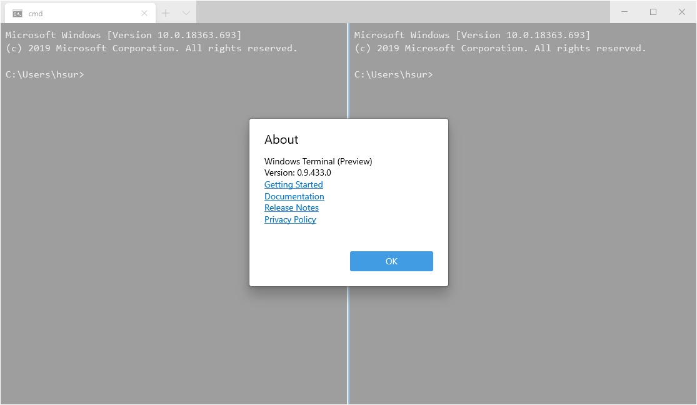Screen dimensions: 697x405
Task: Click the left pane command prompt line
Action: coord(44,74)
